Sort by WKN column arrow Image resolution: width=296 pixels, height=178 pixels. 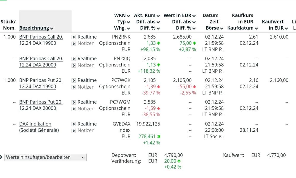(x=128, y=16)
